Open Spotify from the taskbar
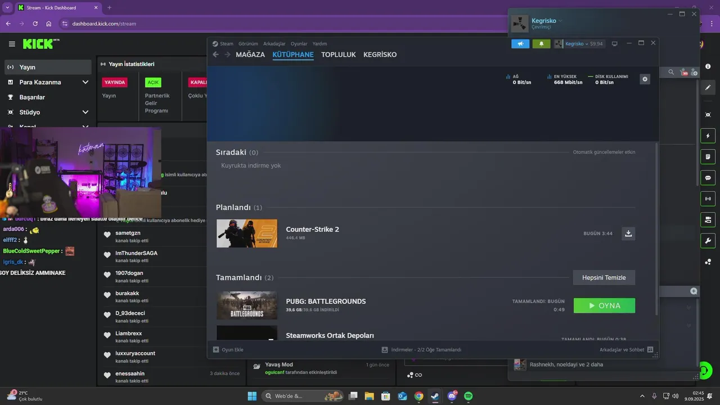The image size is (720, 405). (x=468, y=396)
